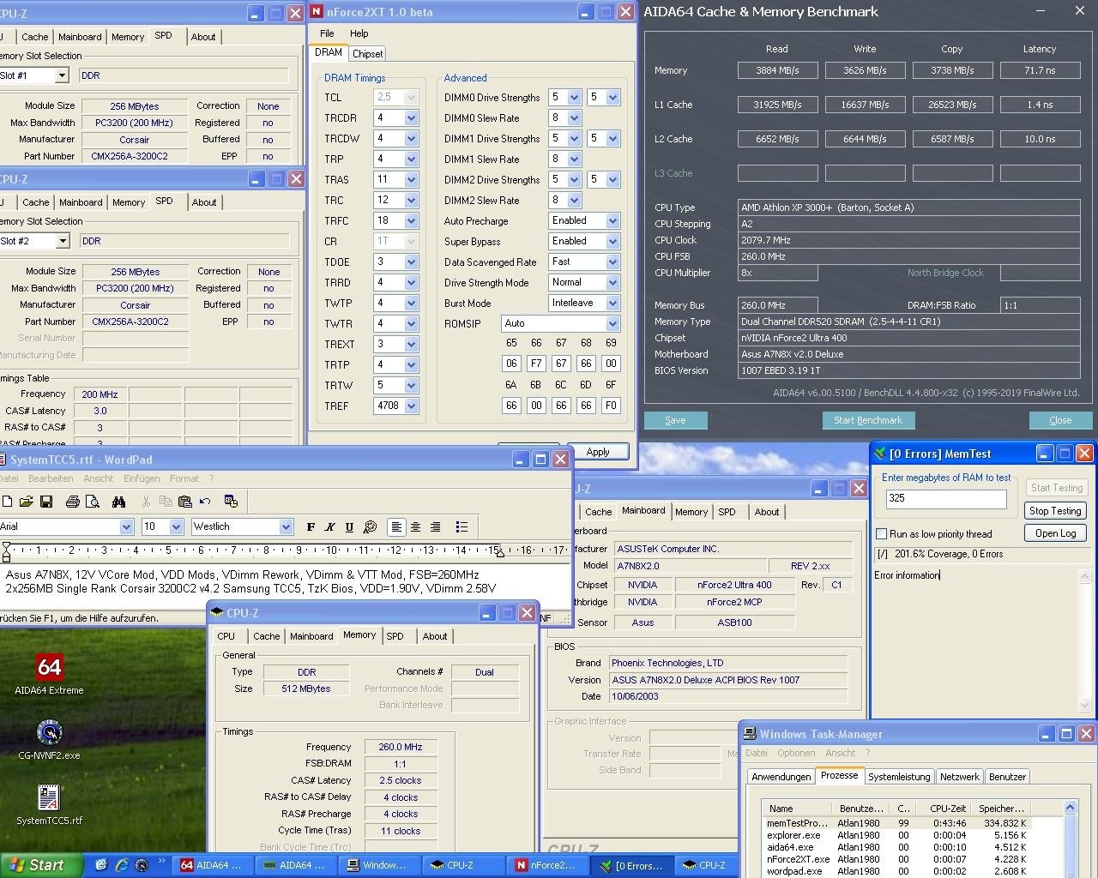
Task: Click WordPad's open file folder icon
Action: (26, 502)
